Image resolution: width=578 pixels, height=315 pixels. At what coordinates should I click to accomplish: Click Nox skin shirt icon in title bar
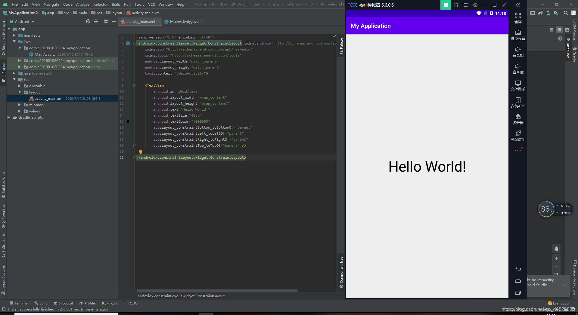click(x=456, y=5)
